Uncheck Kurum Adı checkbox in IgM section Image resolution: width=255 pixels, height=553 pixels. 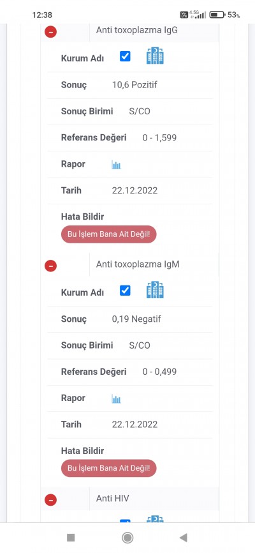pos(125,291)
